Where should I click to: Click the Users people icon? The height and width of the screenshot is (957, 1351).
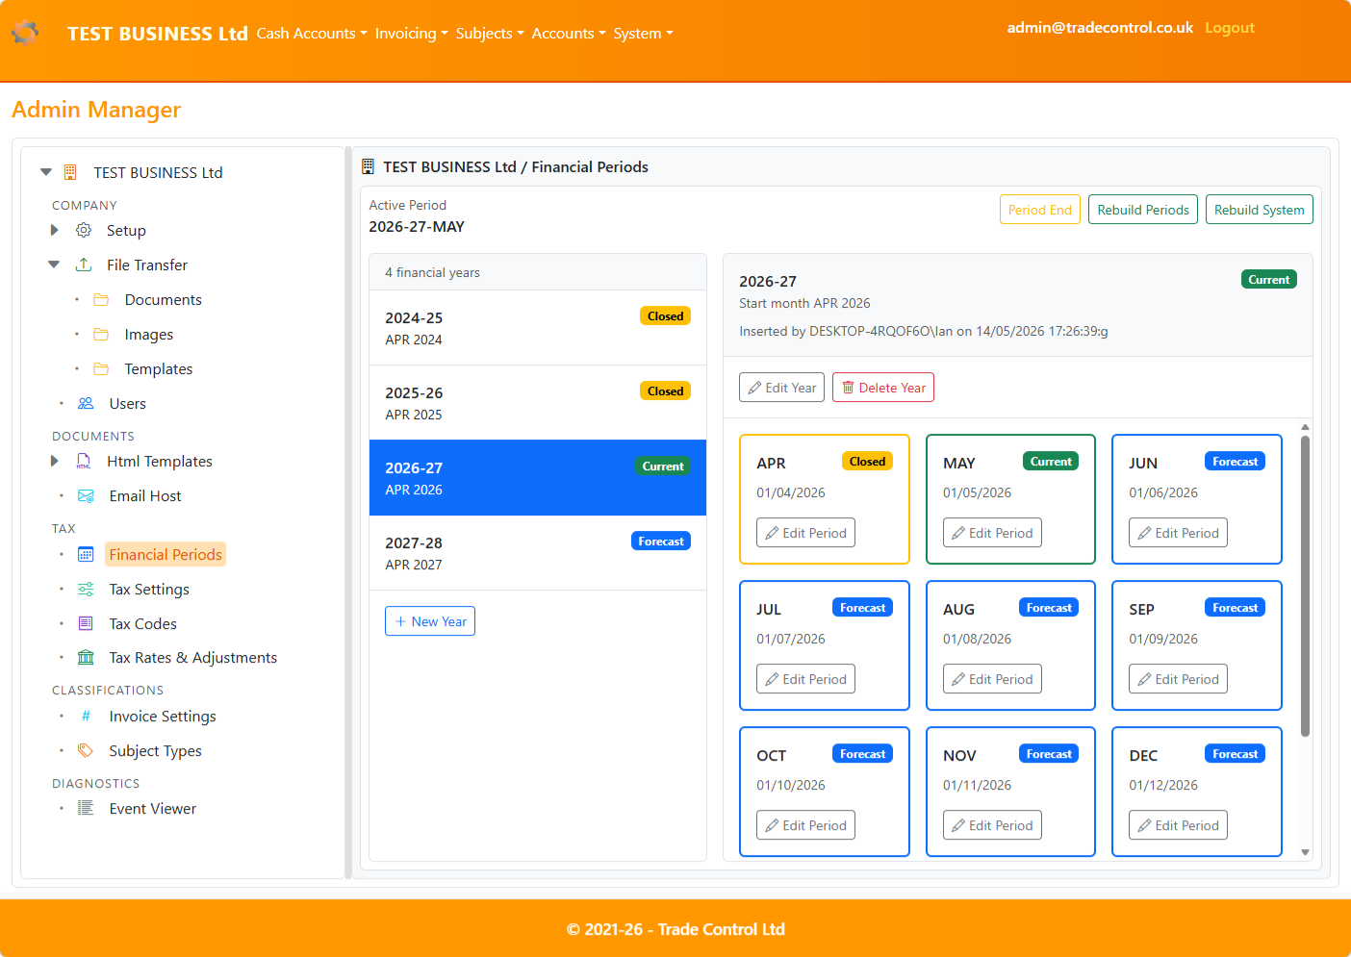click(86, 403)
